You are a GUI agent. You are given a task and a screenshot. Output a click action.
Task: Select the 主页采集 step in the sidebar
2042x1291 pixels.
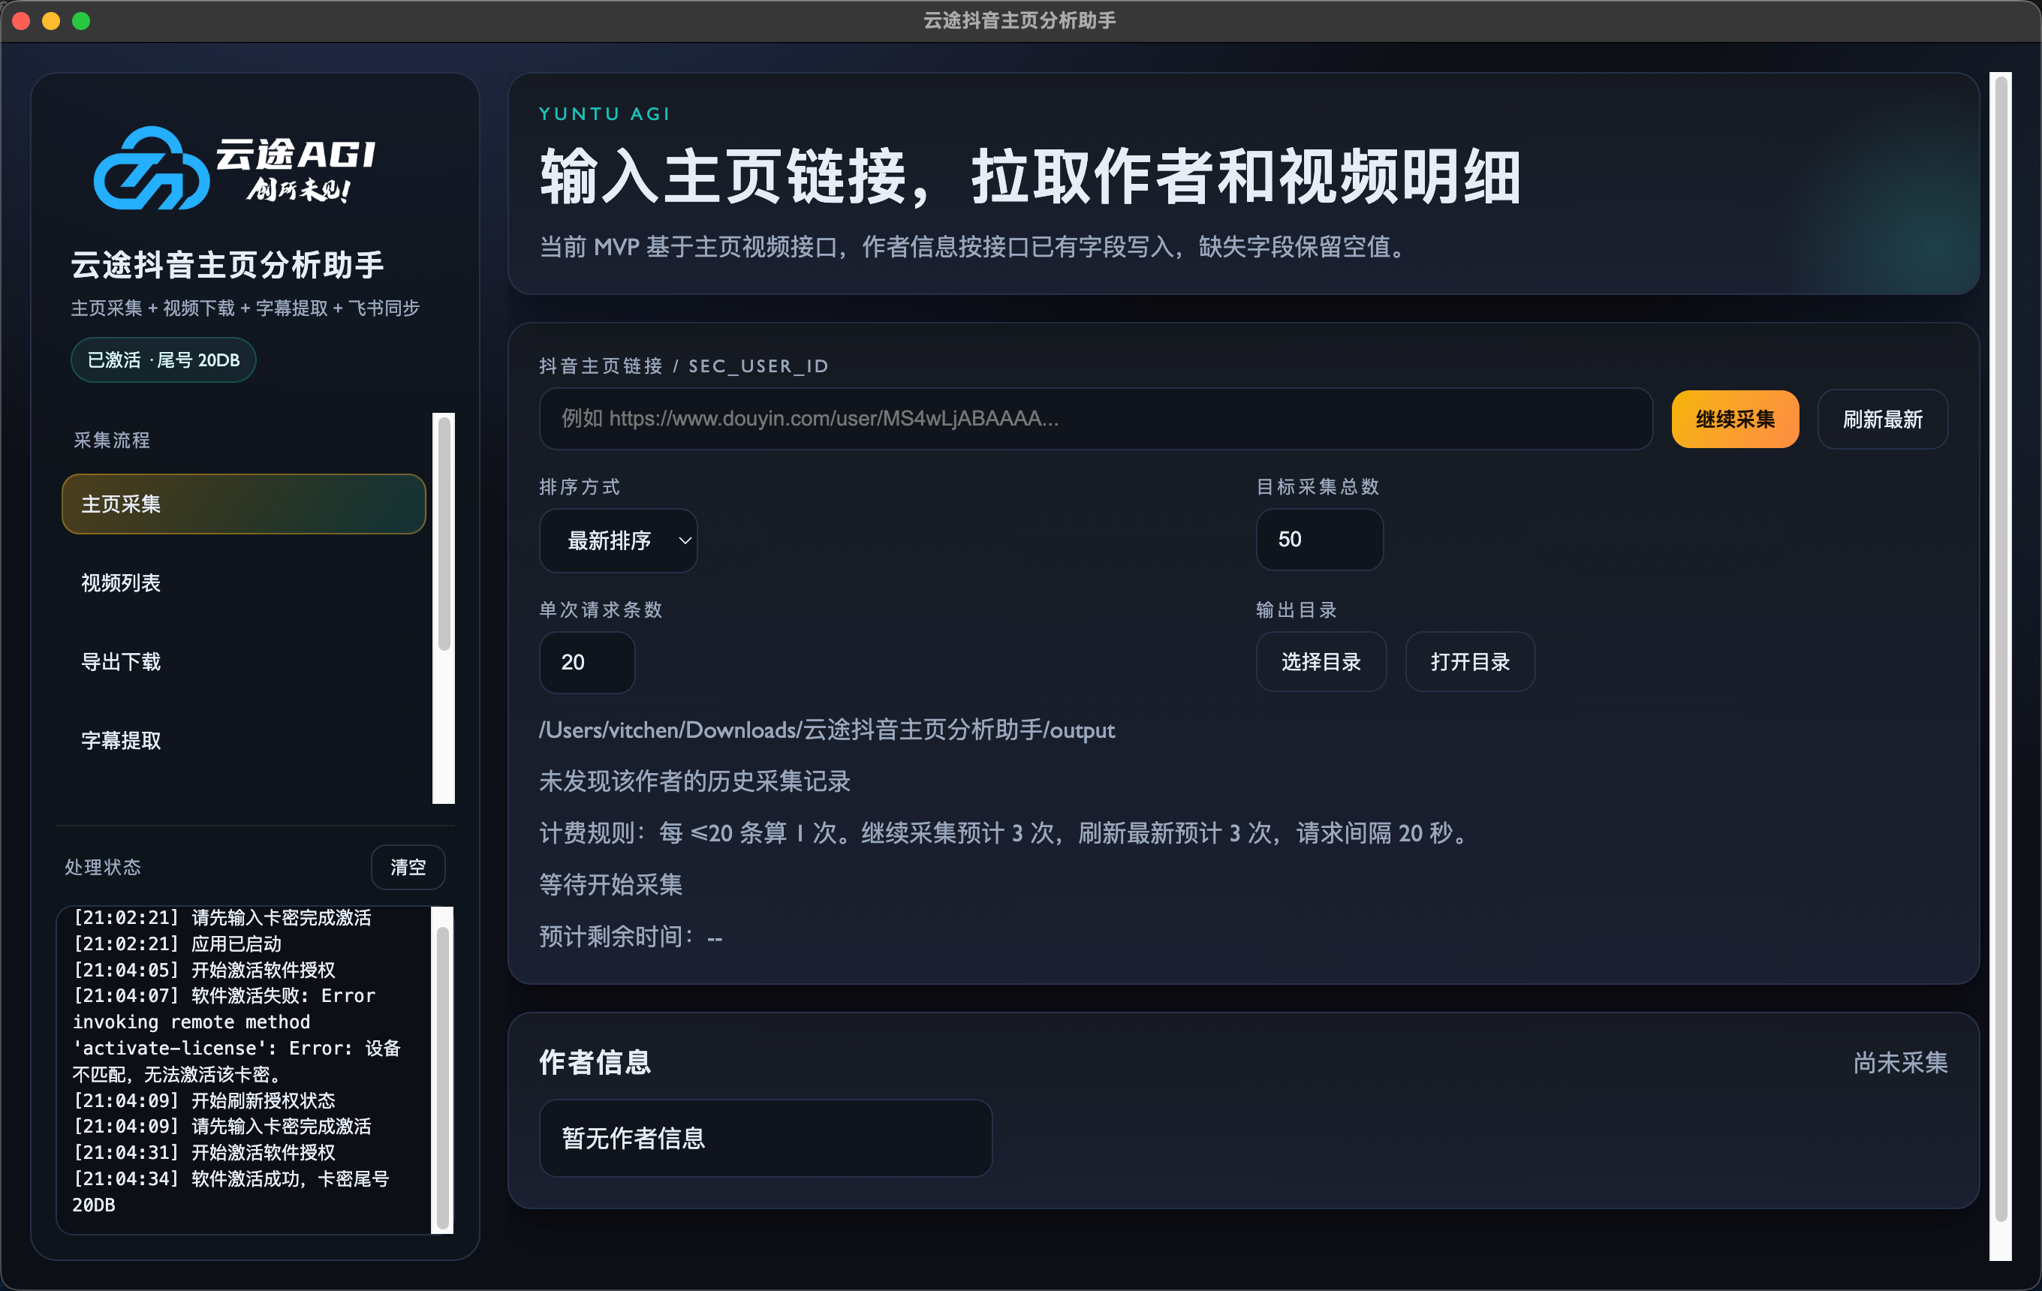[242, 504]
